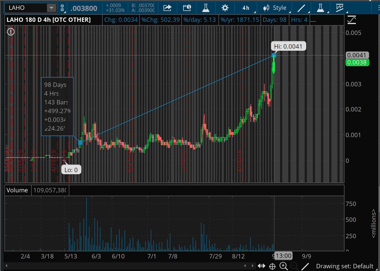Toggle the crosshair pan icon
This screenshot has height=271, width=380.
click(272, 266)
